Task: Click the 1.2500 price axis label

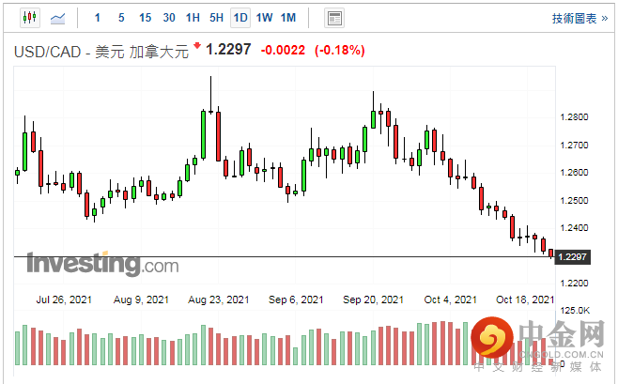Action: tap(574, 201)
